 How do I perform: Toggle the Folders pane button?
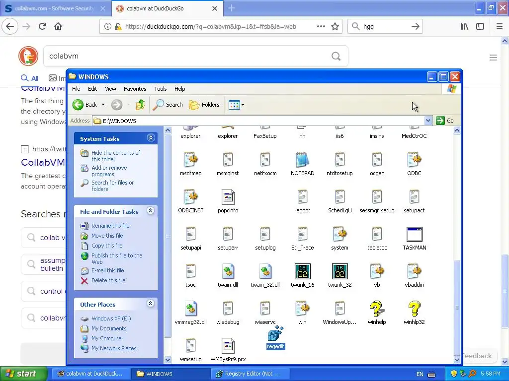tap(204, 105)
